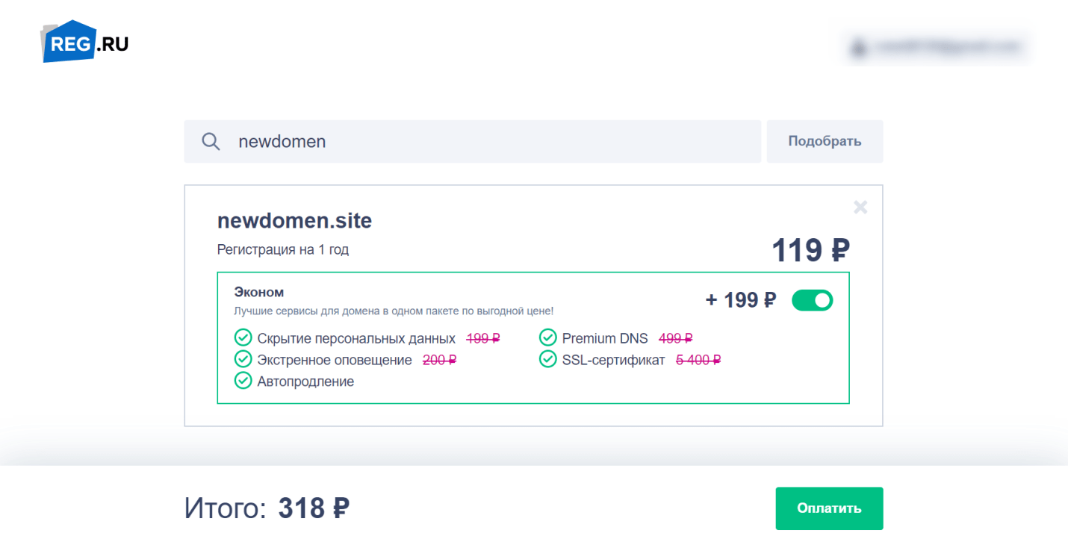Click the checkmark icon beside Автопродление
1068x548 pixels.
(x=243, y=382)
